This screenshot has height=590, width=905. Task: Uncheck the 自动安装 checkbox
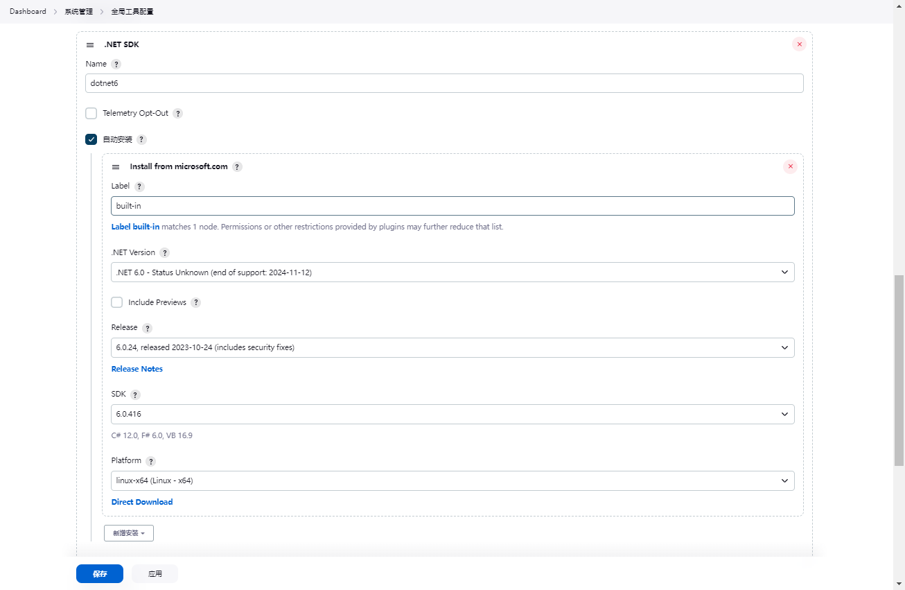tap(91, 139)
